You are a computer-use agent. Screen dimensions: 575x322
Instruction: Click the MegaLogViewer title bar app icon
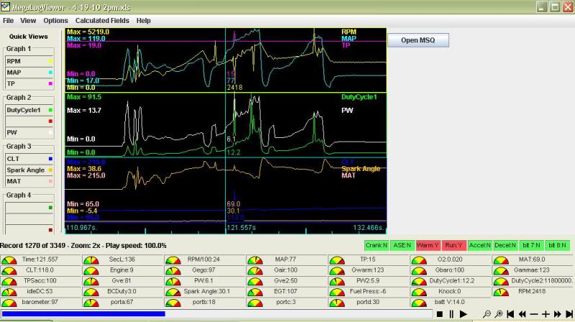[x=5, y=6]
